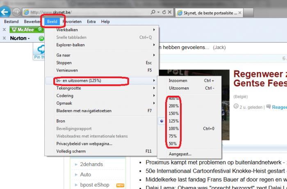Open the Extra menu
The width and height of the screenshot is (287, 189).
[91, 22]
